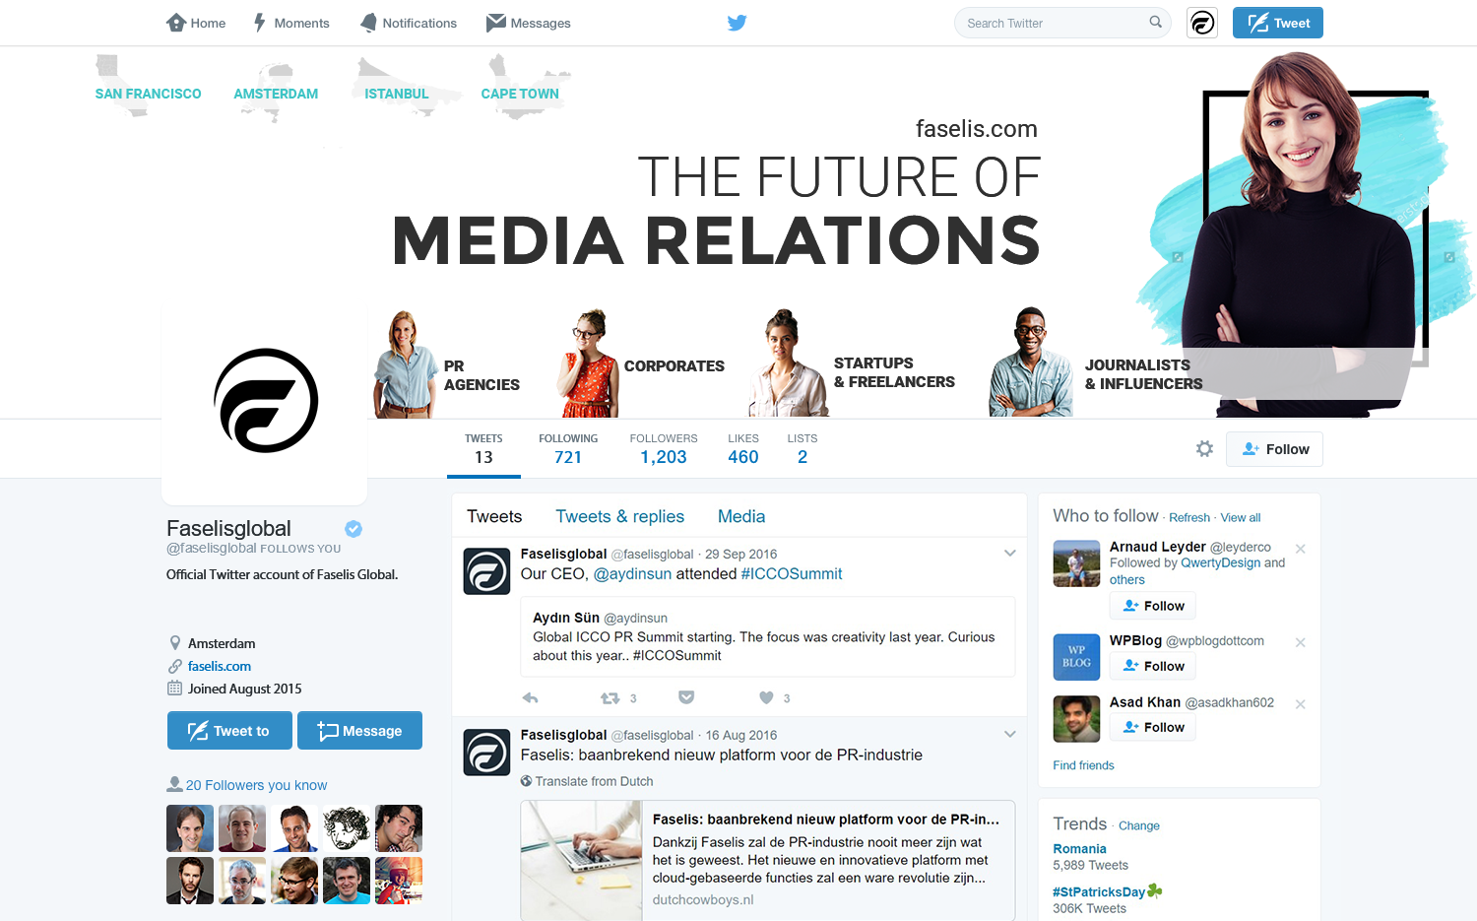Open account menu via top-bar avatar

[x=1202, y=23]
